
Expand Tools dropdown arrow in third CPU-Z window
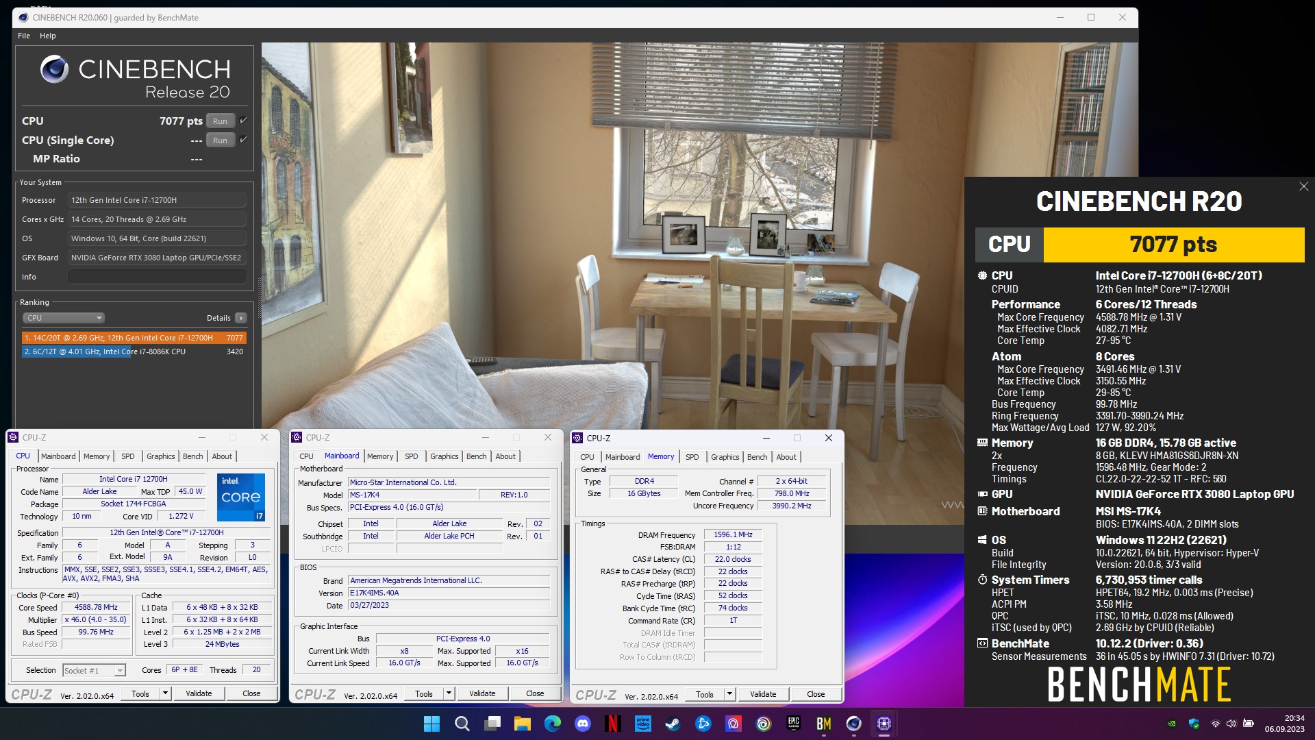pyautogui.click(x=729, y=694)
